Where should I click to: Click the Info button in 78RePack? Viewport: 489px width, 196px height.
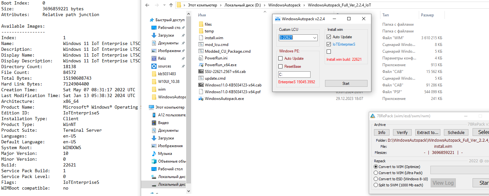(382, 132)
